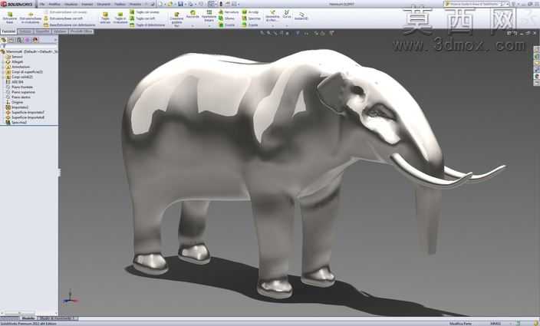Open the File menu
Viewport: 540px width, 326px height.
[x=41, y=4]
